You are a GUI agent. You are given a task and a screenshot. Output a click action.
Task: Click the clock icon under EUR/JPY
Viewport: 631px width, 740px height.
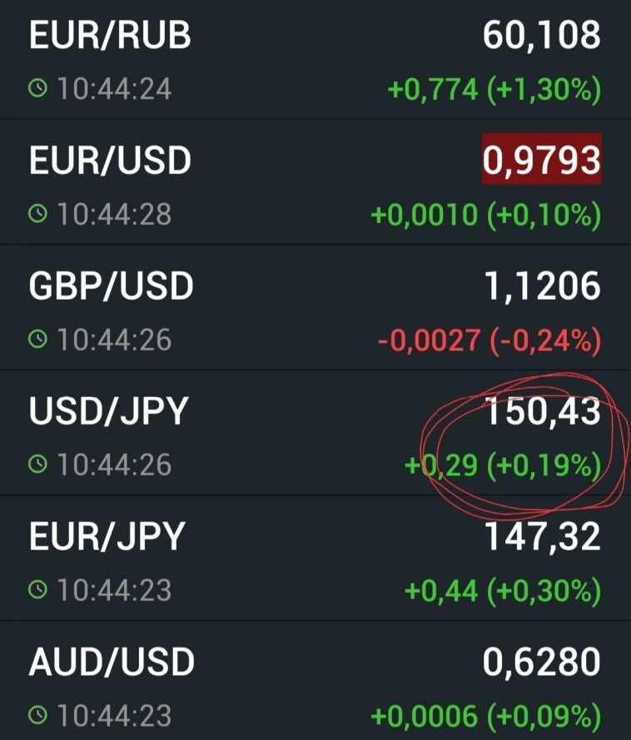[38, 590]
